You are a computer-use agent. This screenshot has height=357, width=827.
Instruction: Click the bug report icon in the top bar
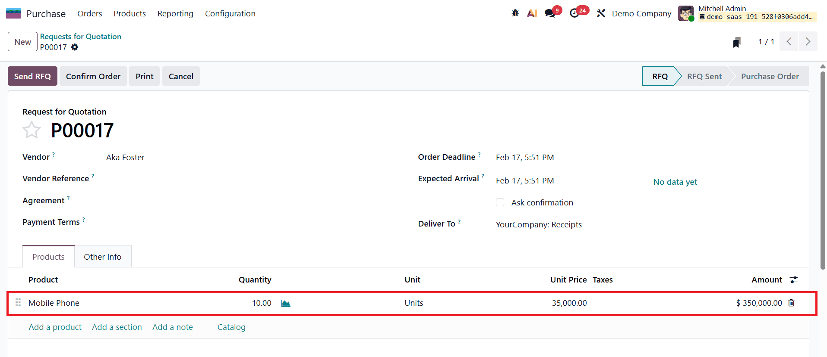515,13
